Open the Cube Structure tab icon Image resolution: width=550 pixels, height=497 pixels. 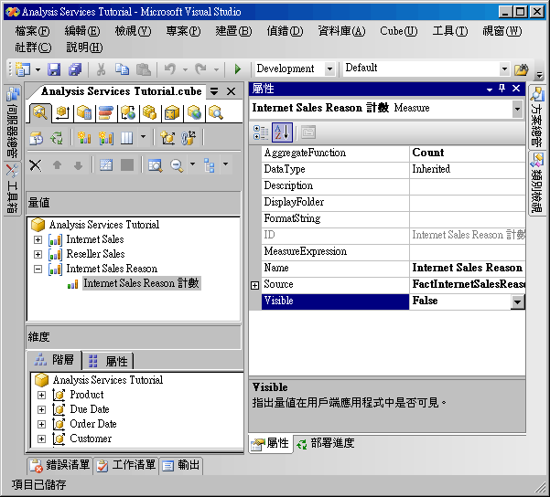(x=40, y=112)
